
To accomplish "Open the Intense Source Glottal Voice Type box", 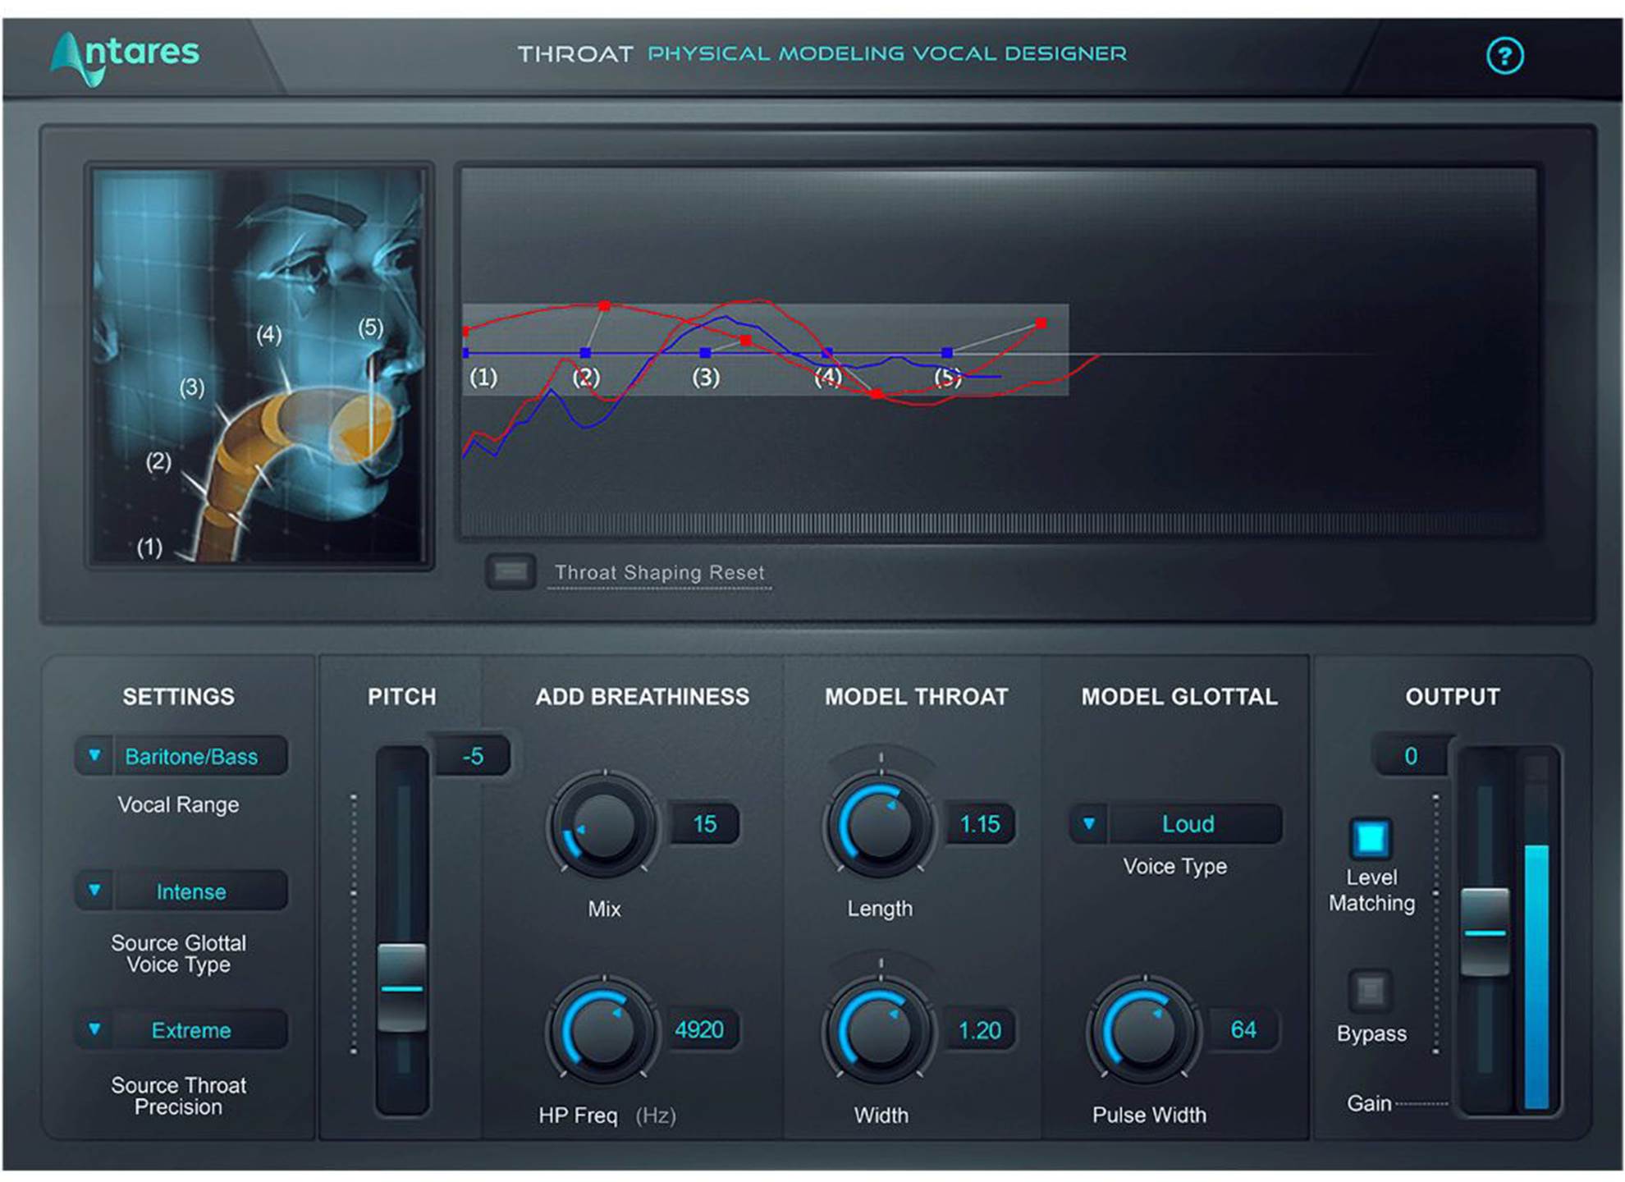I will [181, 891].
